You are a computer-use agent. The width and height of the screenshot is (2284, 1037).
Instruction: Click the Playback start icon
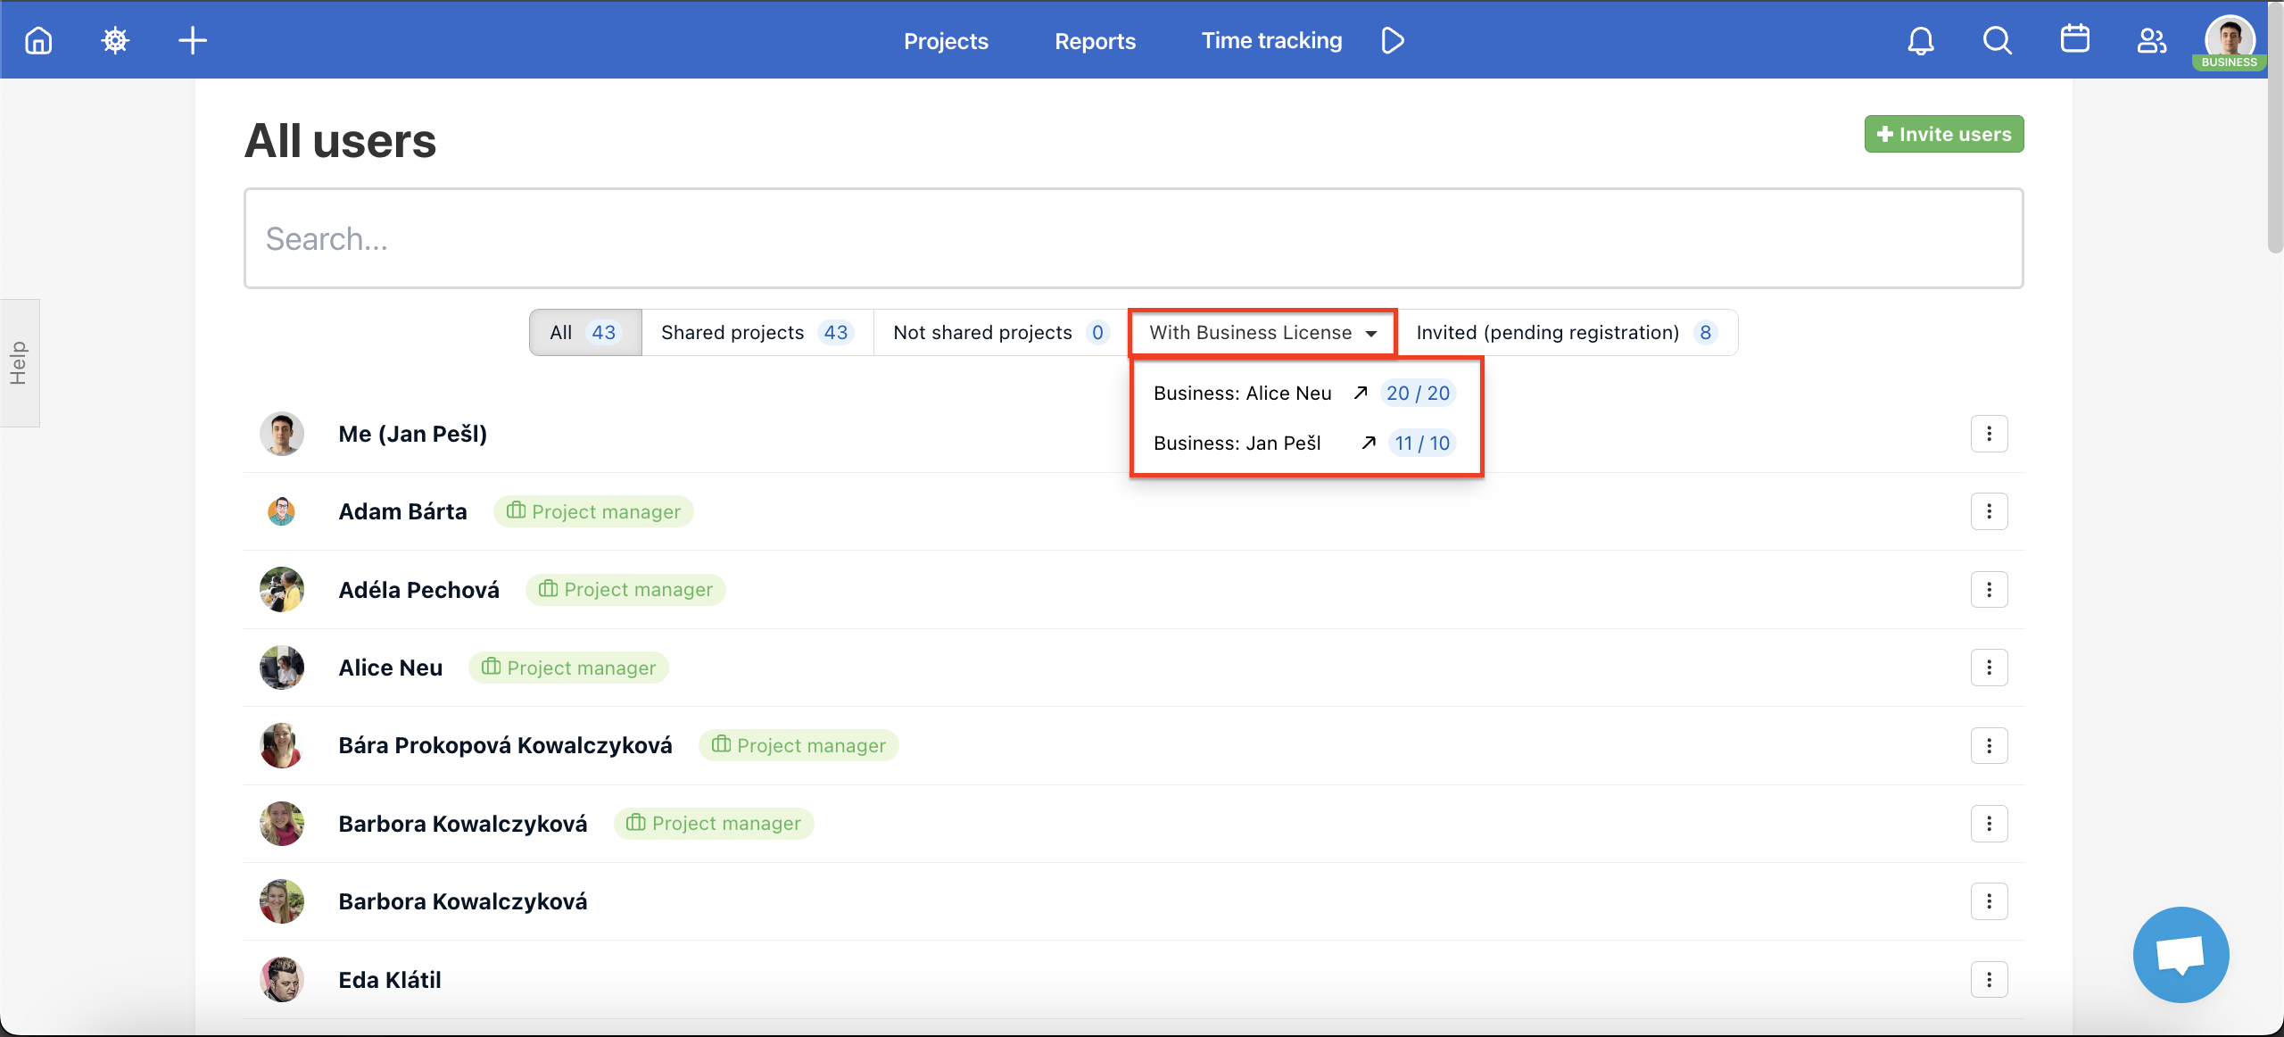[x=1391, y=39]
